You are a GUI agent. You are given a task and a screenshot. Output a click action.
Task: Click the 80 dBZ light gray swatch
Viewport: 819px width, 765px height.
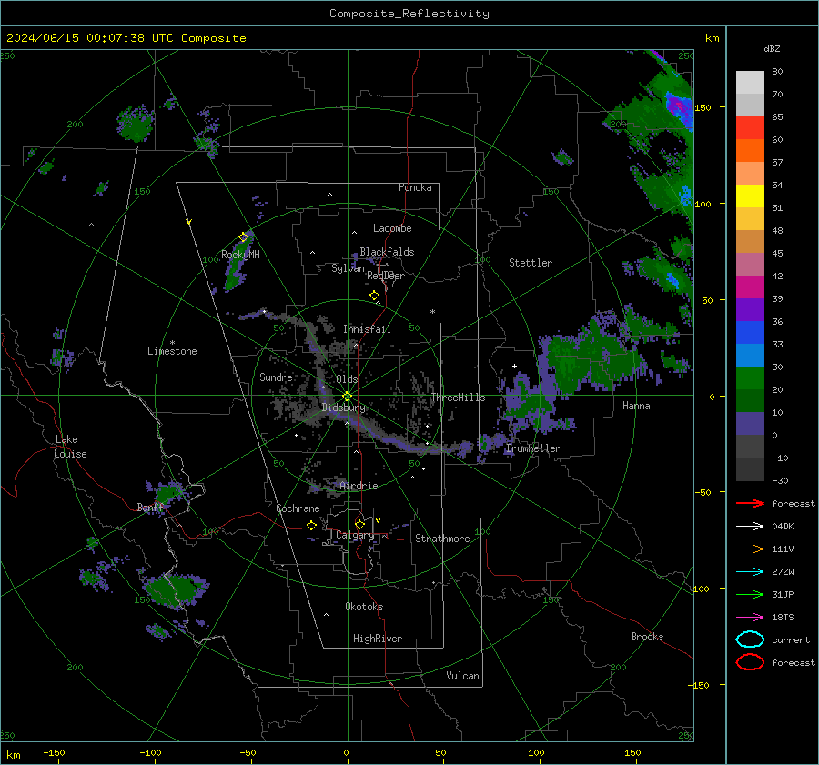click(750, 82)
